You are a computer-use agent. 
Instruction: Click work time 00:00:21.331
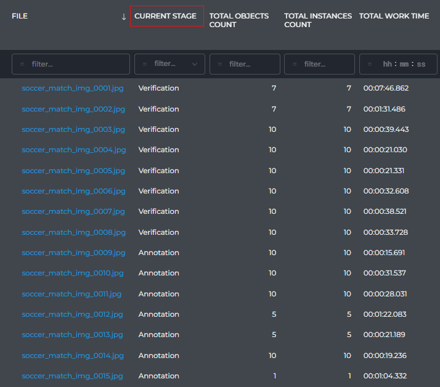tap(383, 171)
